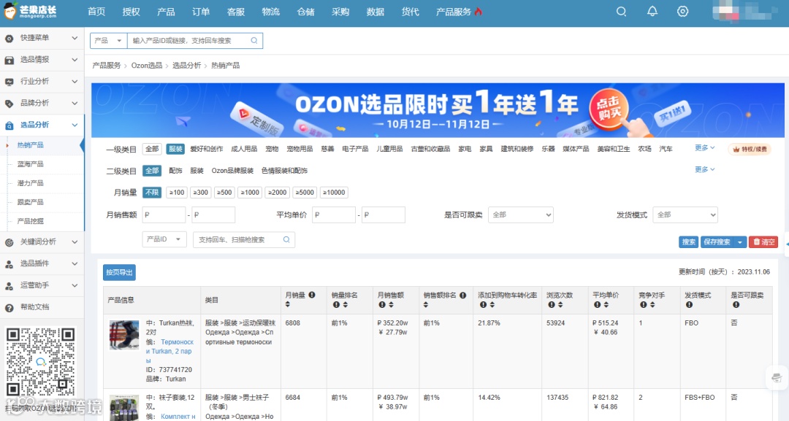Expand 更多 in 二级类目 row
The width and height of the screenshot is (789, 421).
[704, 169]
